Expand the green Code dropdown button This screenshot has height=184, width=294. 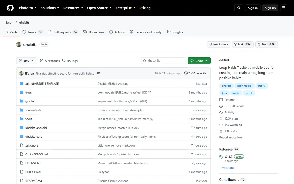(x=199, y=61)
